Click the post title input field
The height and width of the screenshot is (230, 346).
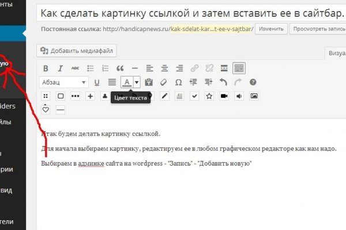click(190, 13)
